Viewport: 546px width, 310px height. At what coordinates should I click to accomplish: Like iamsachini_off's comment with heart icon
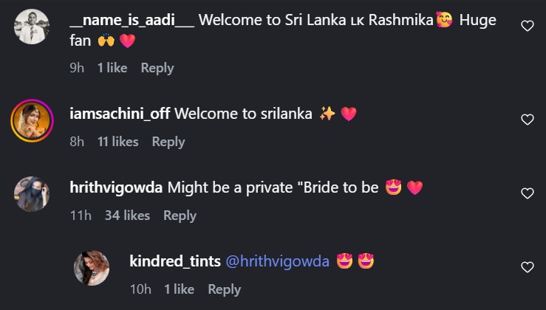pos(527,119)
